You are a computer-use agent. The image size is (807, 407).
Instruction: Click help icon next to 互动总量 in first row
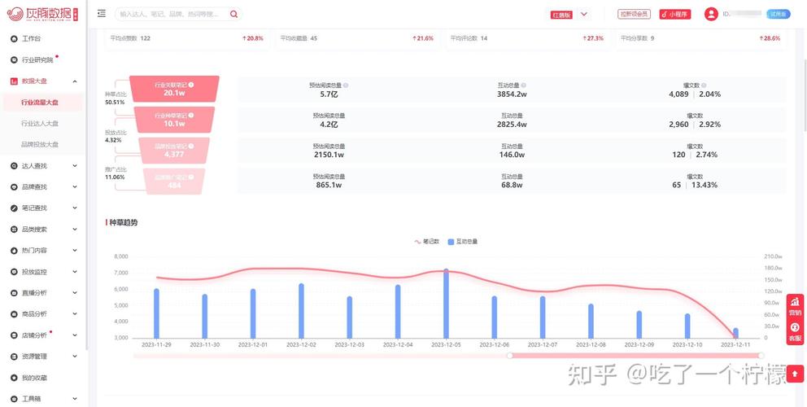[x=524, y=85]
